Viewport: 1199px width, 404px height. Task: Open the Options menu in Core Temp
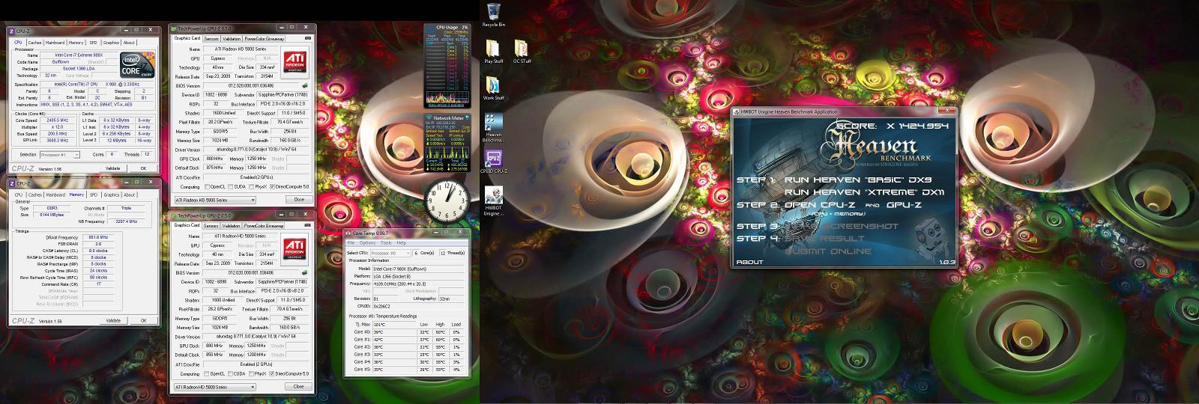(x=367, y=243)
